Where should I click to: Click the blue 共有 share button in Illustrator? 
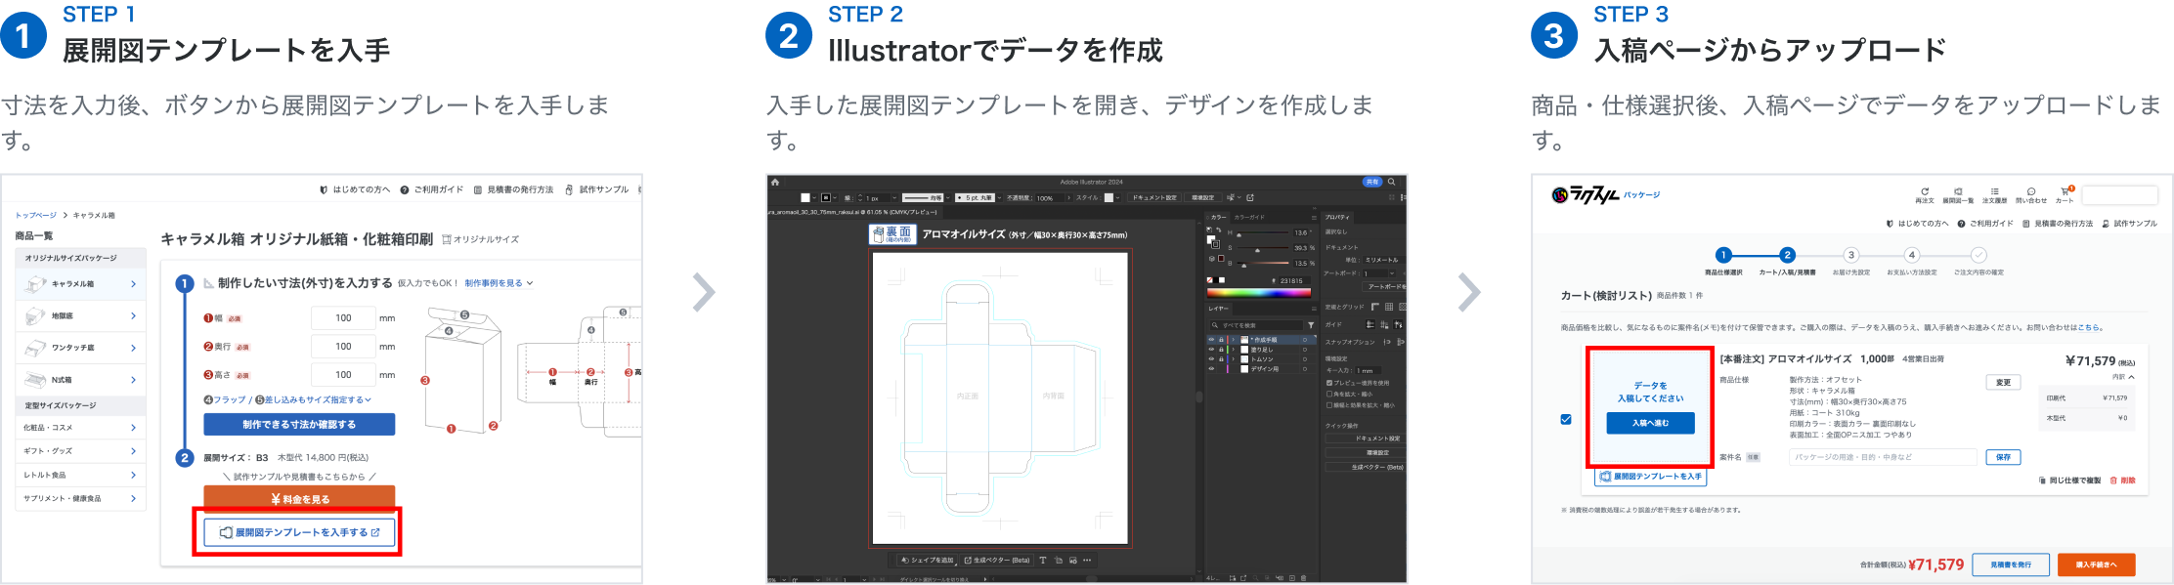click(x=1372, y=182)
